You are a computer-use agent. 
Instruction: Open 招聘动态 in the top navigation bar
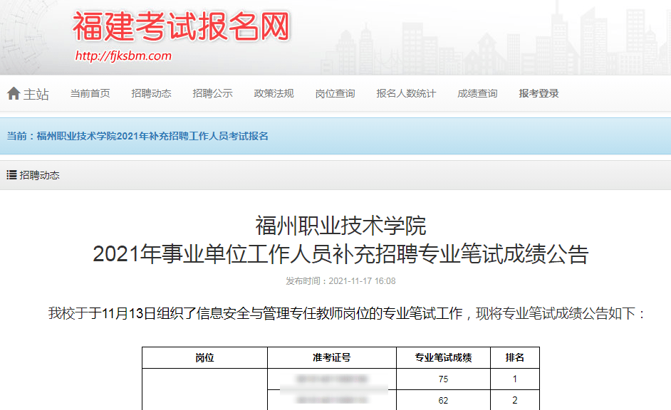151,94
